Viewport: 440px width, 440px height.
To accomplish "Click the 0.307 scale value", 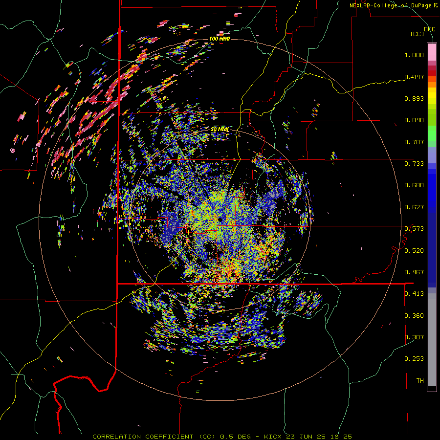I will coord(414,337).
